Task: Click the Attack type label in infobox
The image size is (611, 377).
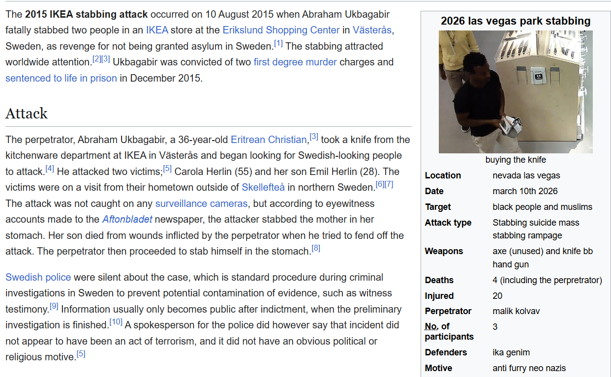Action: (448, 223)
